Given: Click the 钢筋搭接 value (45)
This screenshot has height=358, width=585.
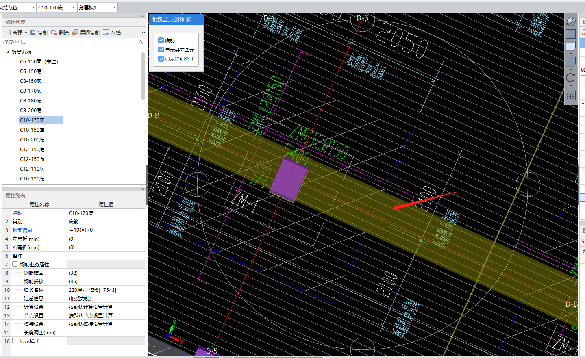Looking at the screenshot, I should pyautogui.click(x=106, y=282).
